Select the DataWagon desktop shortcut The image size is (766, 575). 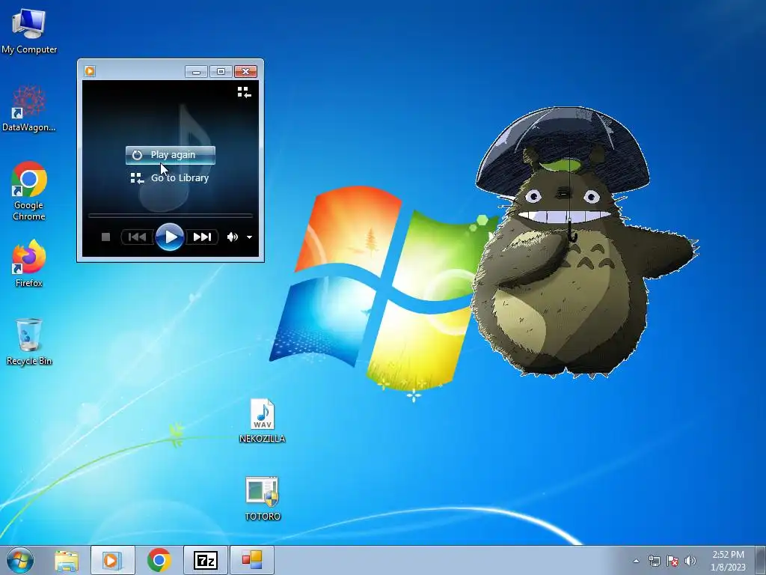[29, 109]
